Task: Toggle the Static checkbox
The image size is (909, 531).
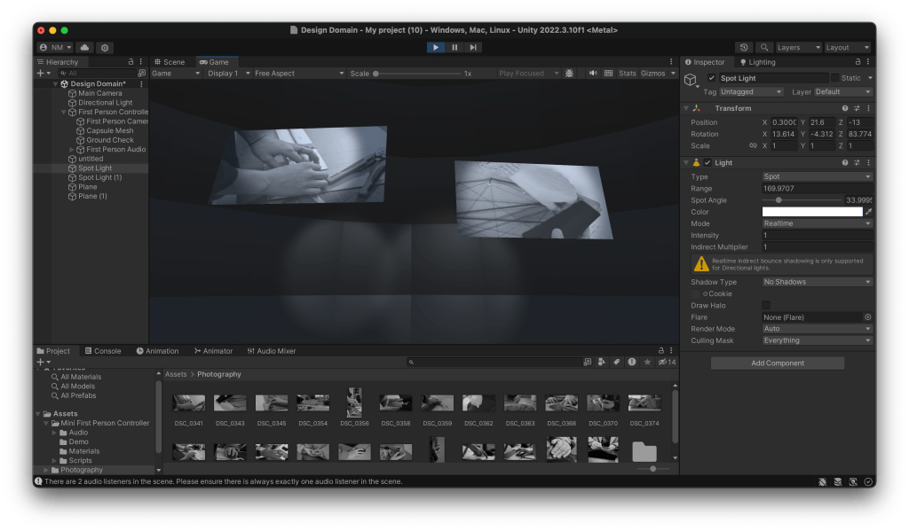Action: (x=835, y=78)
